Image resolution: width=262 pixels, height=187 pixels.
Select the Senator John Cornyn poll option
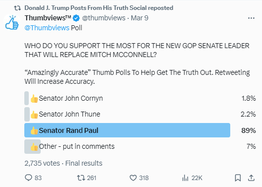(140, 98)
